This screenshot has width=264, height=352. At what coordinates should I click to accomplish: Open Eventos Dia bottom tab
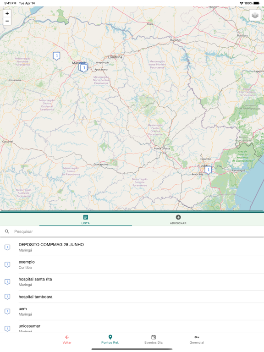point(154,340)
